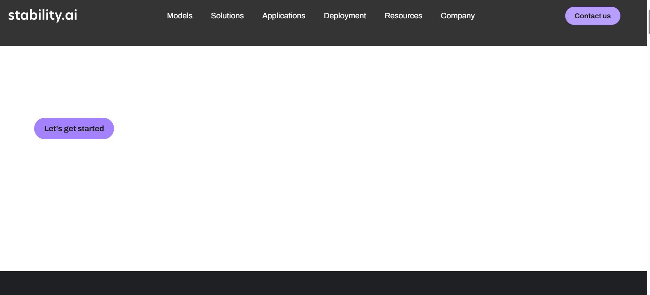Return home via the stability.ai wordmark
The height and width of the screenshot is (295, 650).
pyautogui.click(x=43, y=15)
